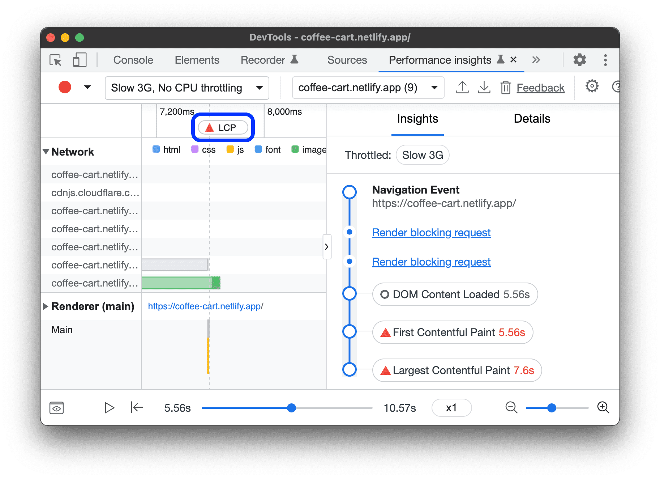Click the Feedback link
Screen dimensions: 660x479
(x=540, y=88)
